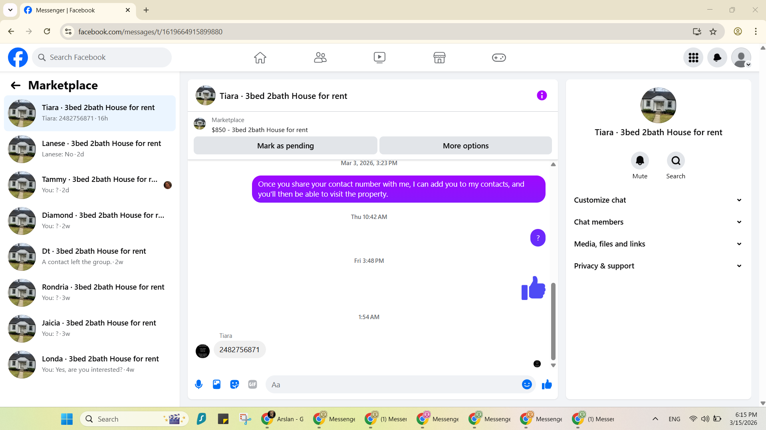The height and width of the screenshot is (430, 766).
Task: Install app icon in address bar
Action: click(697, 32)
